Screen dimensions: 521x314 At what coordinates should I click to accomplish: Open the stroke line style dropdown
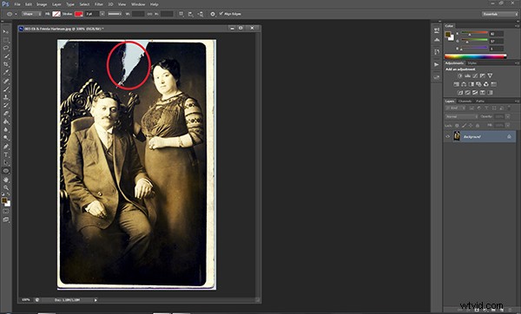[115, 14]
